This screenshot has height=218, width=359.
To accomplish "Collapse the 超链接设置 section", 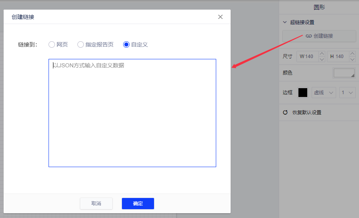I will tap(285, 22).
